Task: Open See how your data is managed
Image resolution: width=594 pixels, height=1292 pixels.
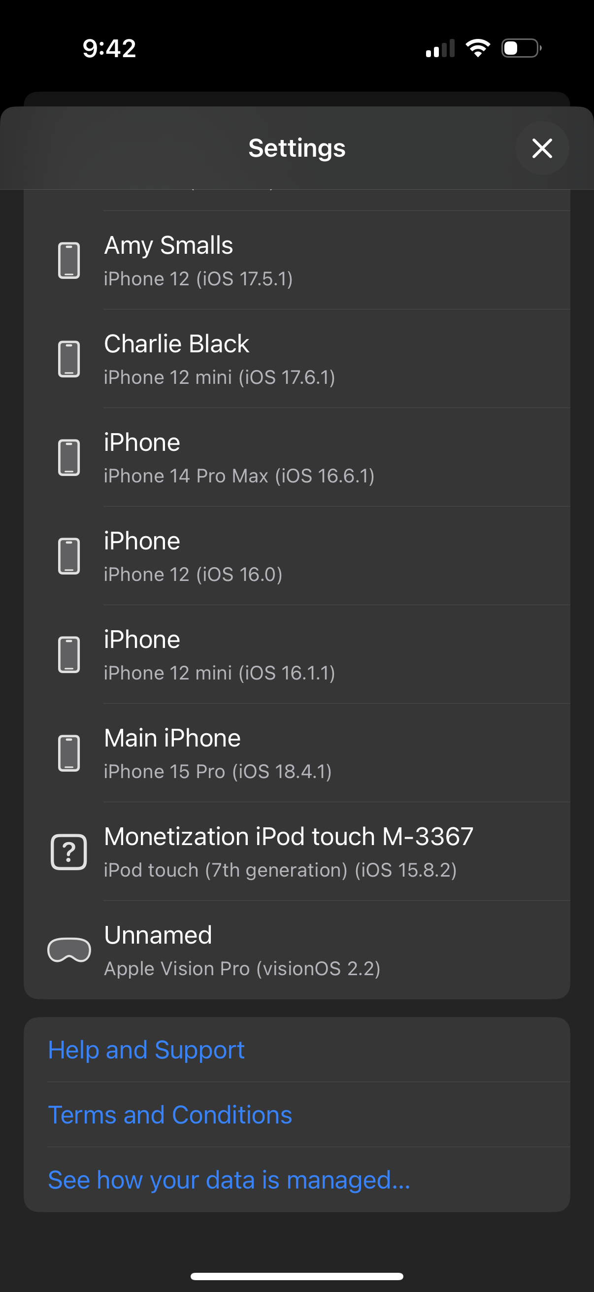Action: pos(229,1180)
